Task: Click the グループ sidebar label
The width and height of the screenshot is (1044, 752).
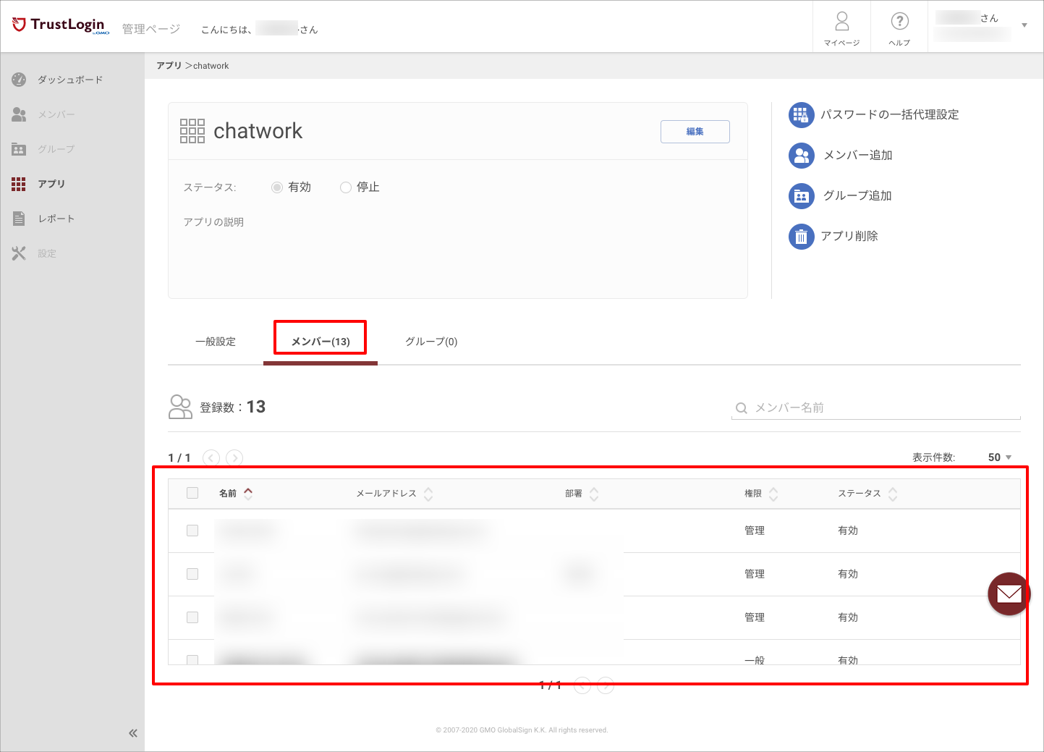Action: (56, 149)
